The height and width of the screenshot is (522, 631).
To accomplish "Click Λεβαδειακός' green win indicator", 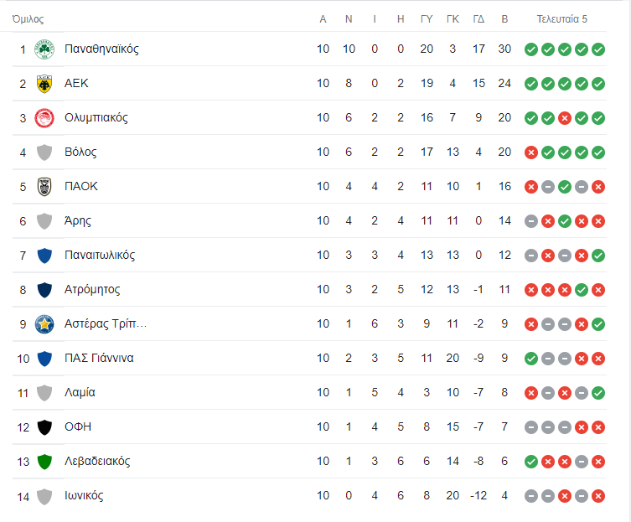I will coord(531,462).
